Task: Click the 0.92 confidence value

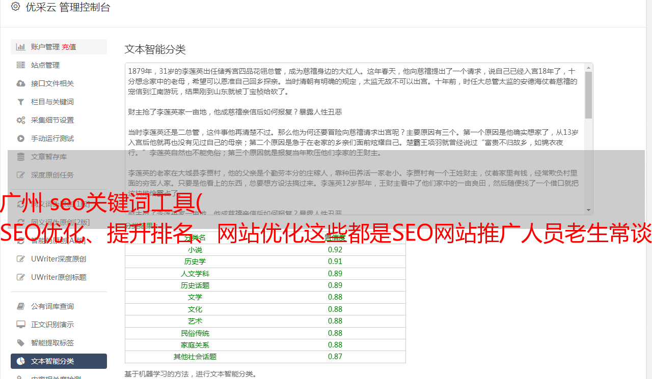Action: 335,250
